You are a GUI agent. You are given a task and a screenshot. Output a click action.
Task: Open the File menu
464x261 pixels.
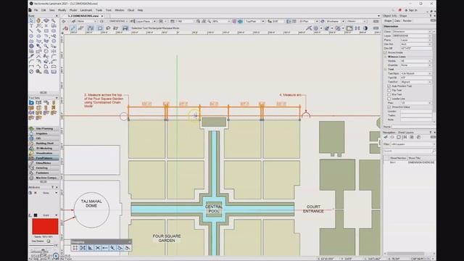coord(36,10)
